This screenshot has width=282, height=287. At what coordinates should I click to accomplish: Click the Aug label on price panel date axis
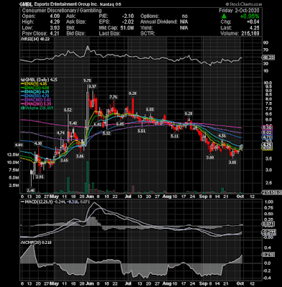(168, 197)
